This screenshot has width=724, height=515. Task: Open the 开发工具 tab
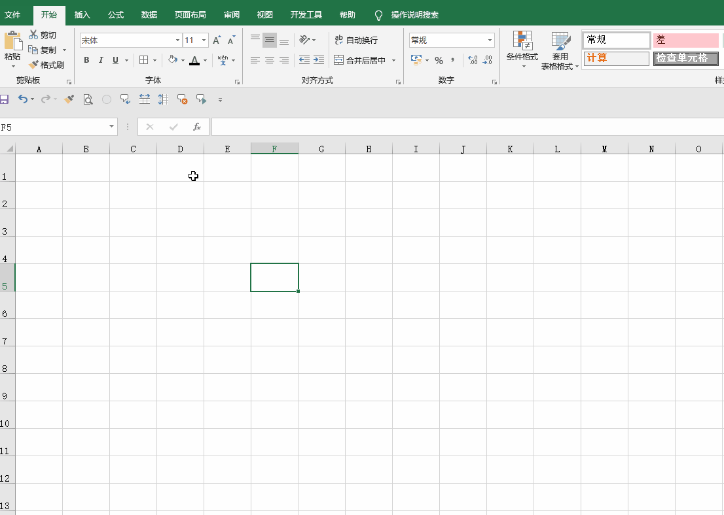click(x=306, y=15)
